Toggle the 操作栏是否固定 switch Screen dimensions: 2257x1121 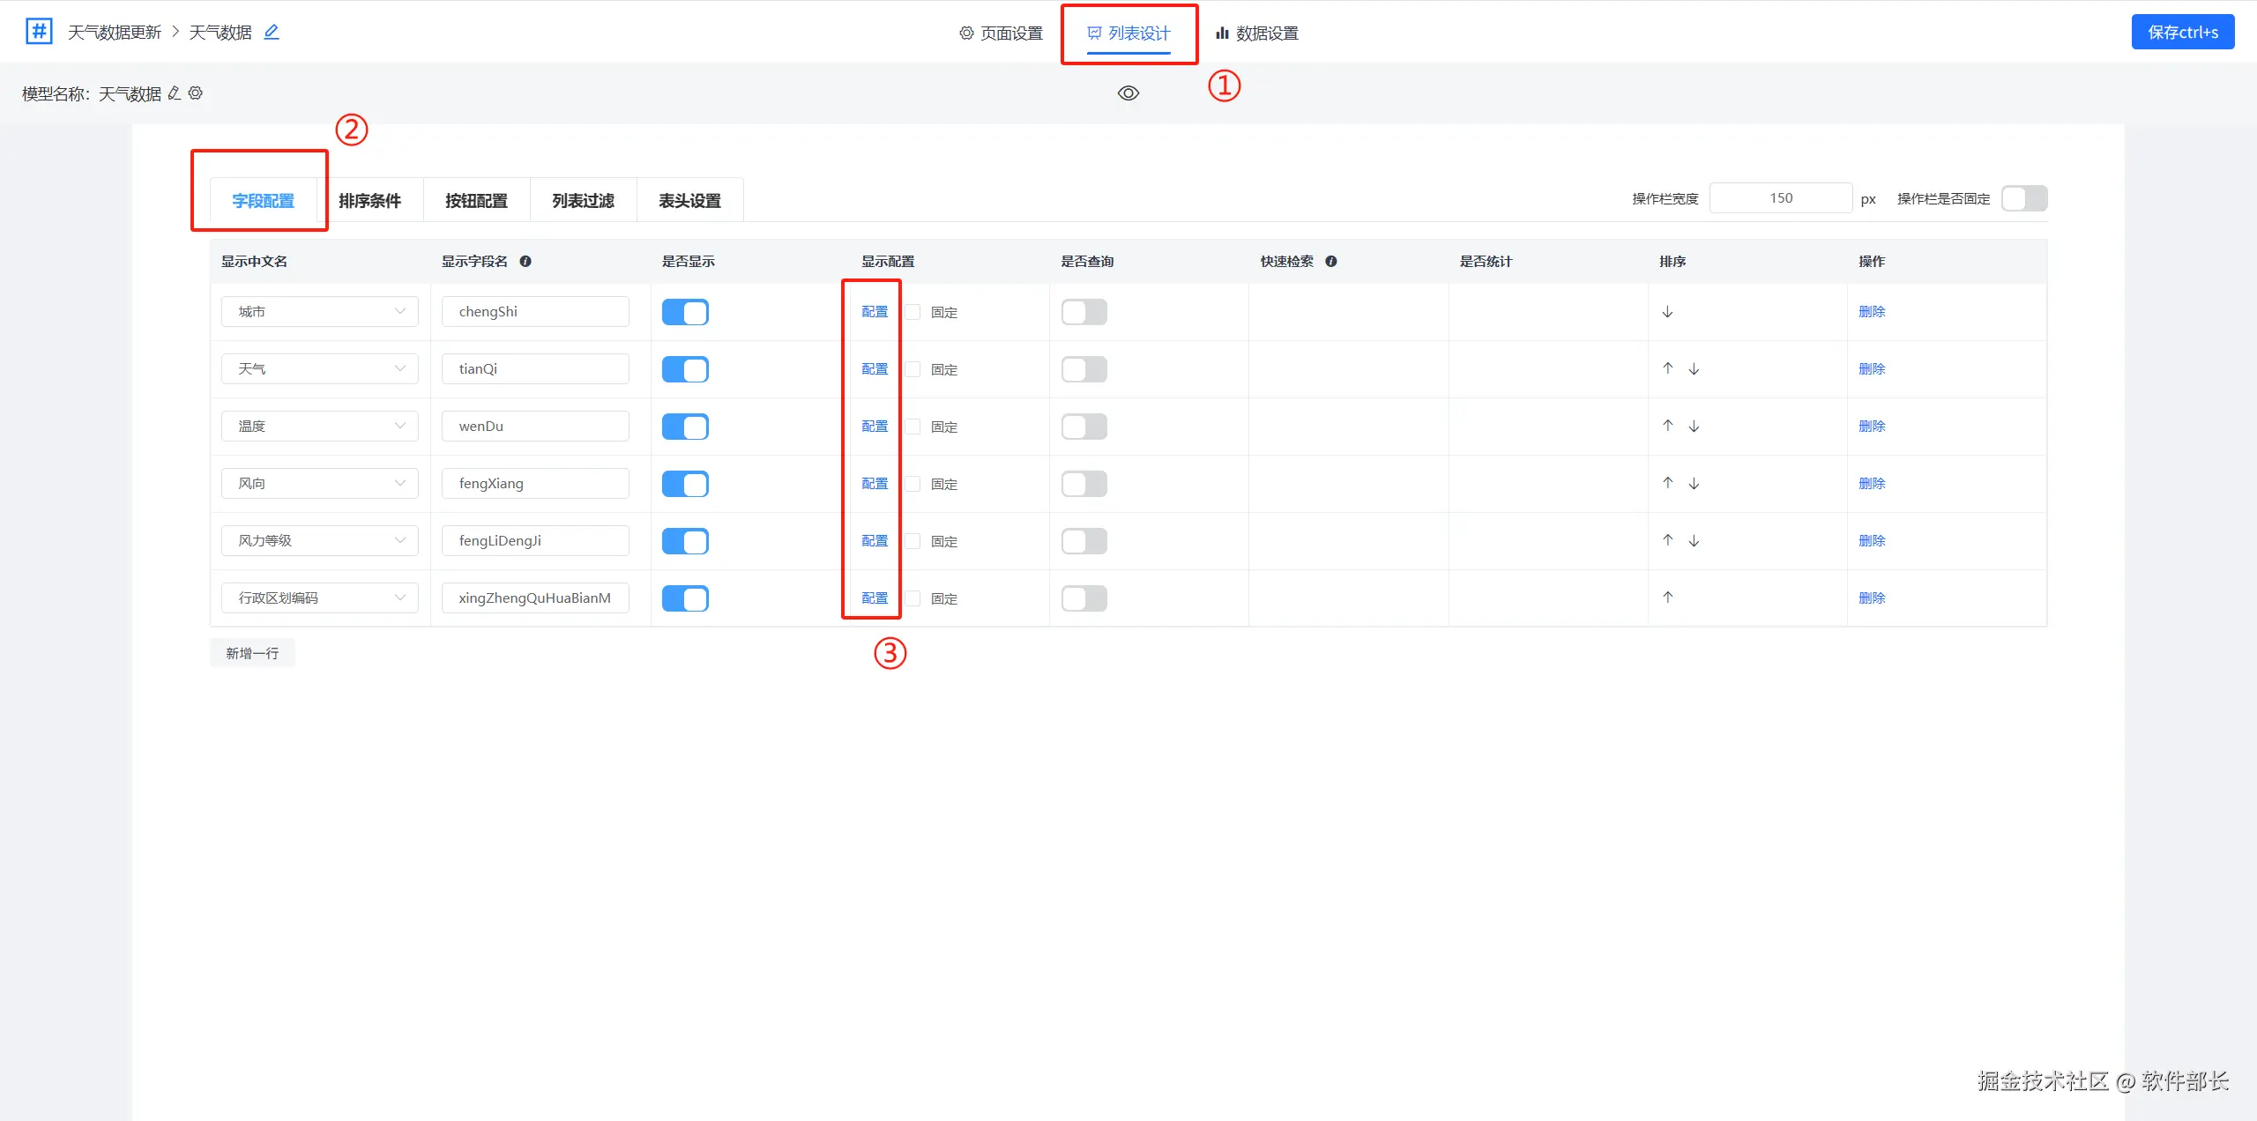[x=2023, y=198]
